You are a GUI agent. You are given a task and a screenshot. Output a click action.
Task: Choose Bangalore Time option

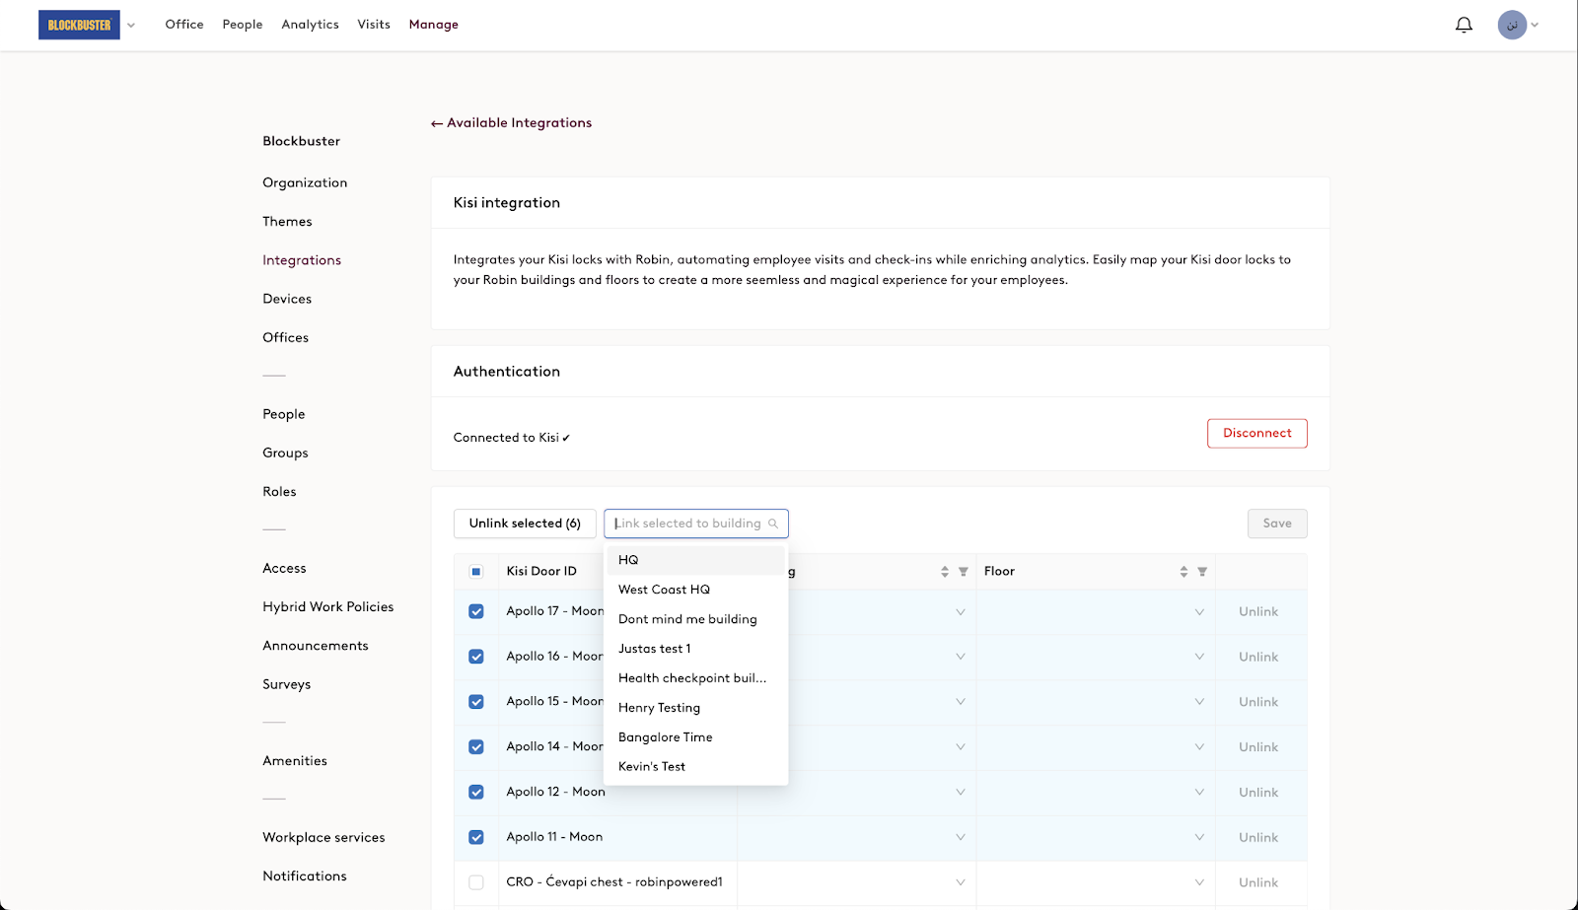(696, 737)
